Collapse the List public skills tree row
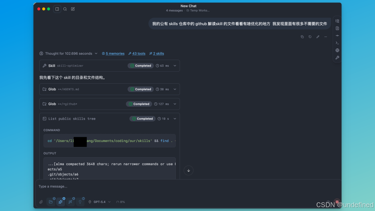The width and height of the screenshot is (375, 211). 175,119
